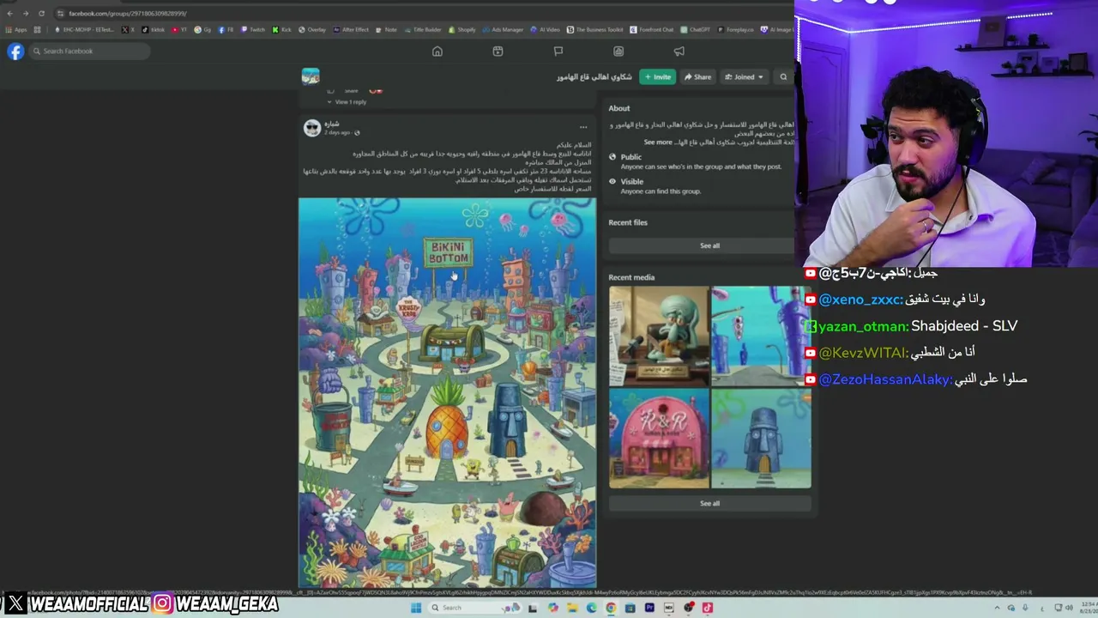
Task: Open the Kick bookmark
Action: pyautogui.click(x=282, y=30)
